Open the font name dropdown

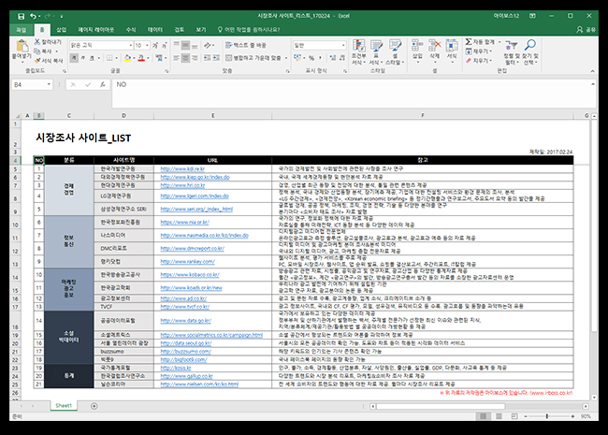tap(130, 45)
